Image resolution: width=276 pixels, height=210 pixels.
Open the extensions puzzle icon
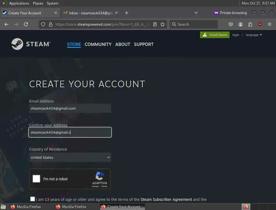(250, 24)
